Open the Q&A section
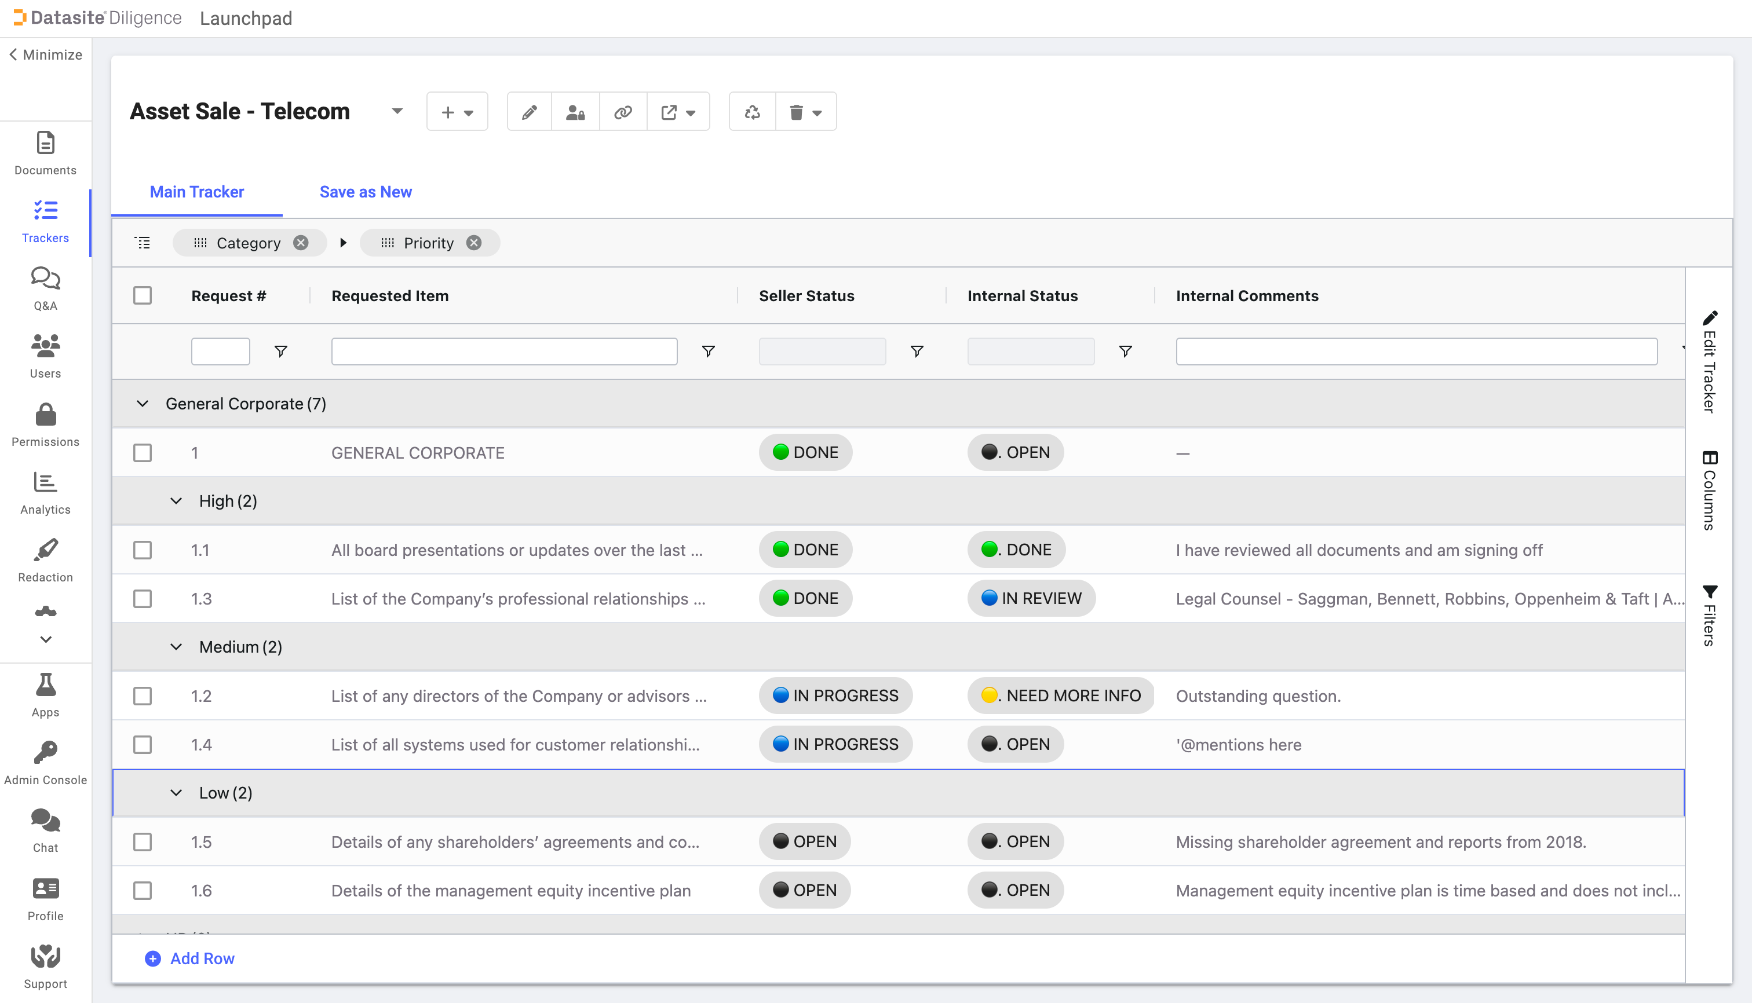1752x1003 pixels. 45,287
